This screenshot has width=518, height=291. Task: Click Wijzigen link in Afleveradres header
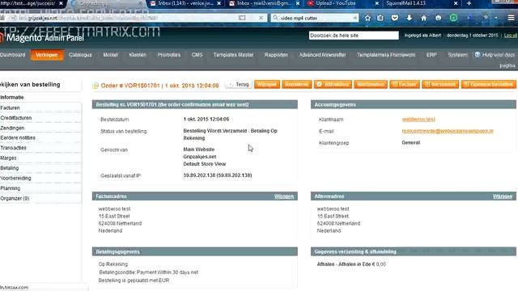[x=503, y=196]
